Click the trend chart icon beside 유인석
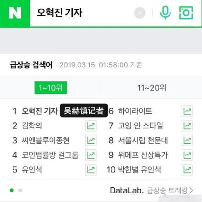 (x=91, y=170)
